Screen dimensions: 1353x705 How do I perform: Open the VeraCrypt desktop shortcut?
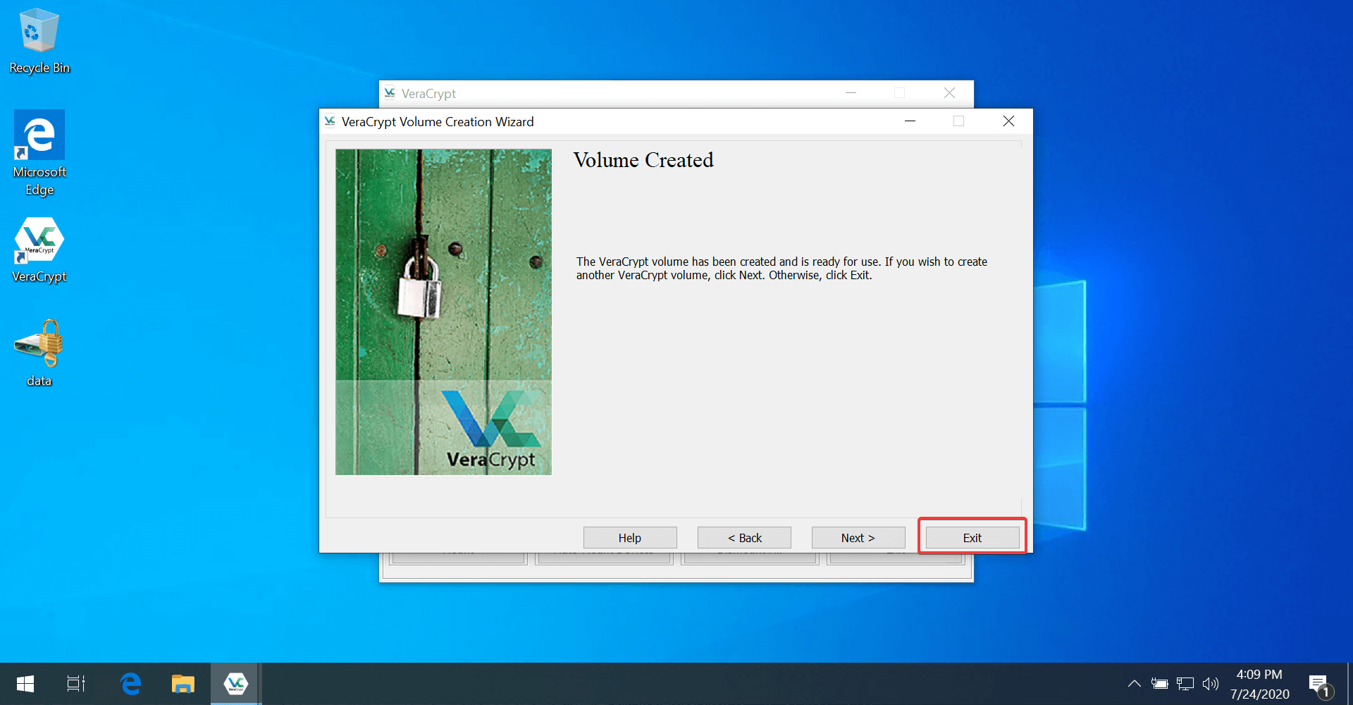(39, 240)
